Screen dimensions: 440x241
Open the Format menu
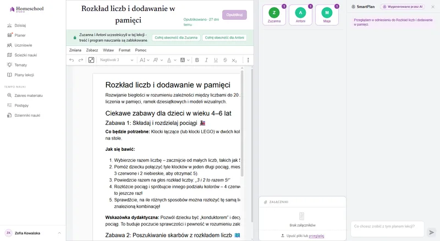pyautogui.click(x=124, y=50)
